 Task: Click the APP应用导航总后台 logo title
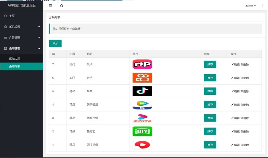click(x=22, y=5)
